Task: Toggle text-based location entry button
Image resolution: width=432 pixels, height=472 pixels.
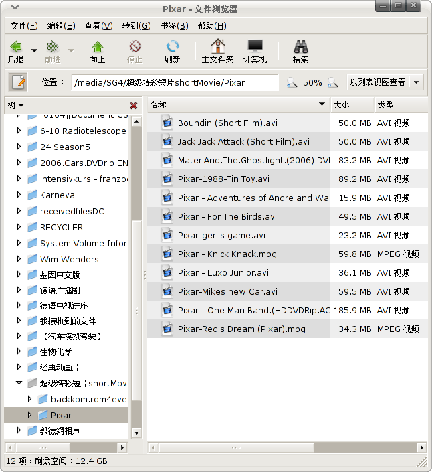Action: coord(18,82)
